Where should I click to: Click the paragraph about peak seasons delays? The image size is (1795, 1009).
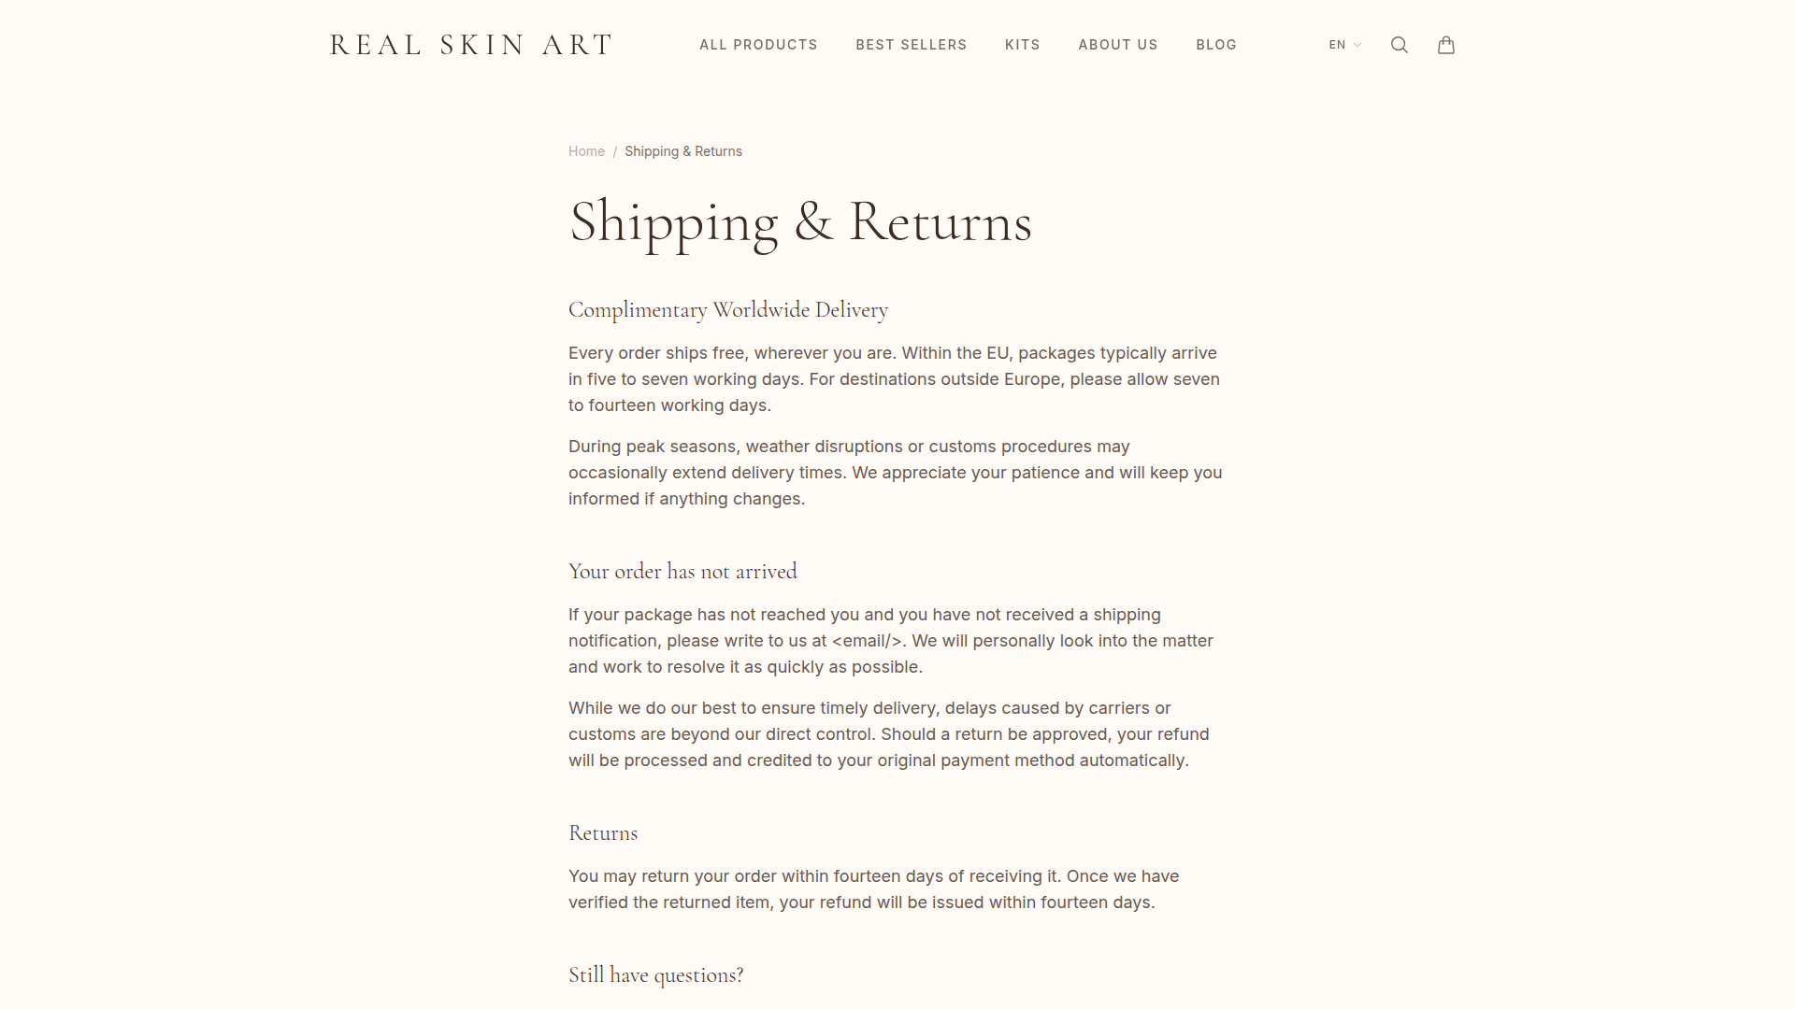pos(895,473)
